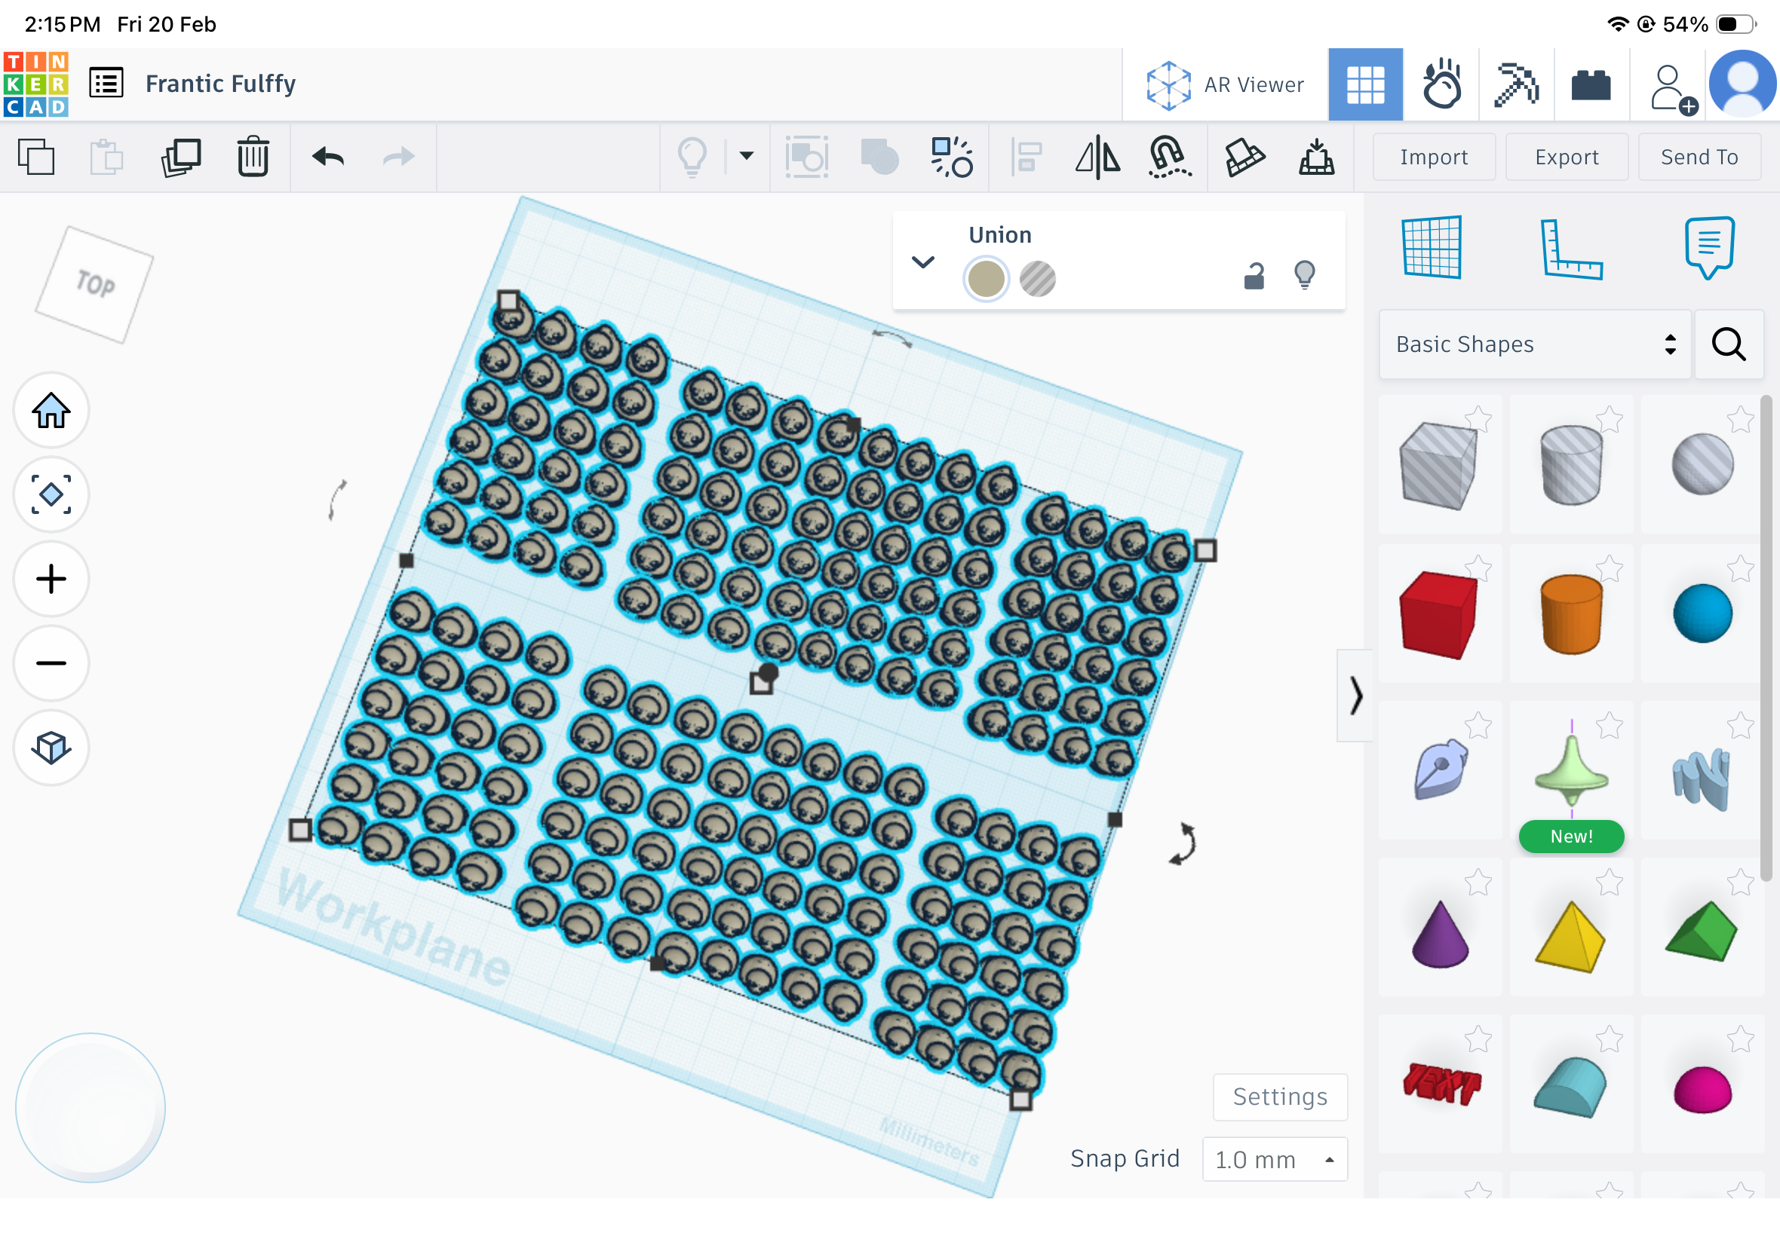Open the visibility options dropdown arrow
1780x1236 pixels.
746,157
